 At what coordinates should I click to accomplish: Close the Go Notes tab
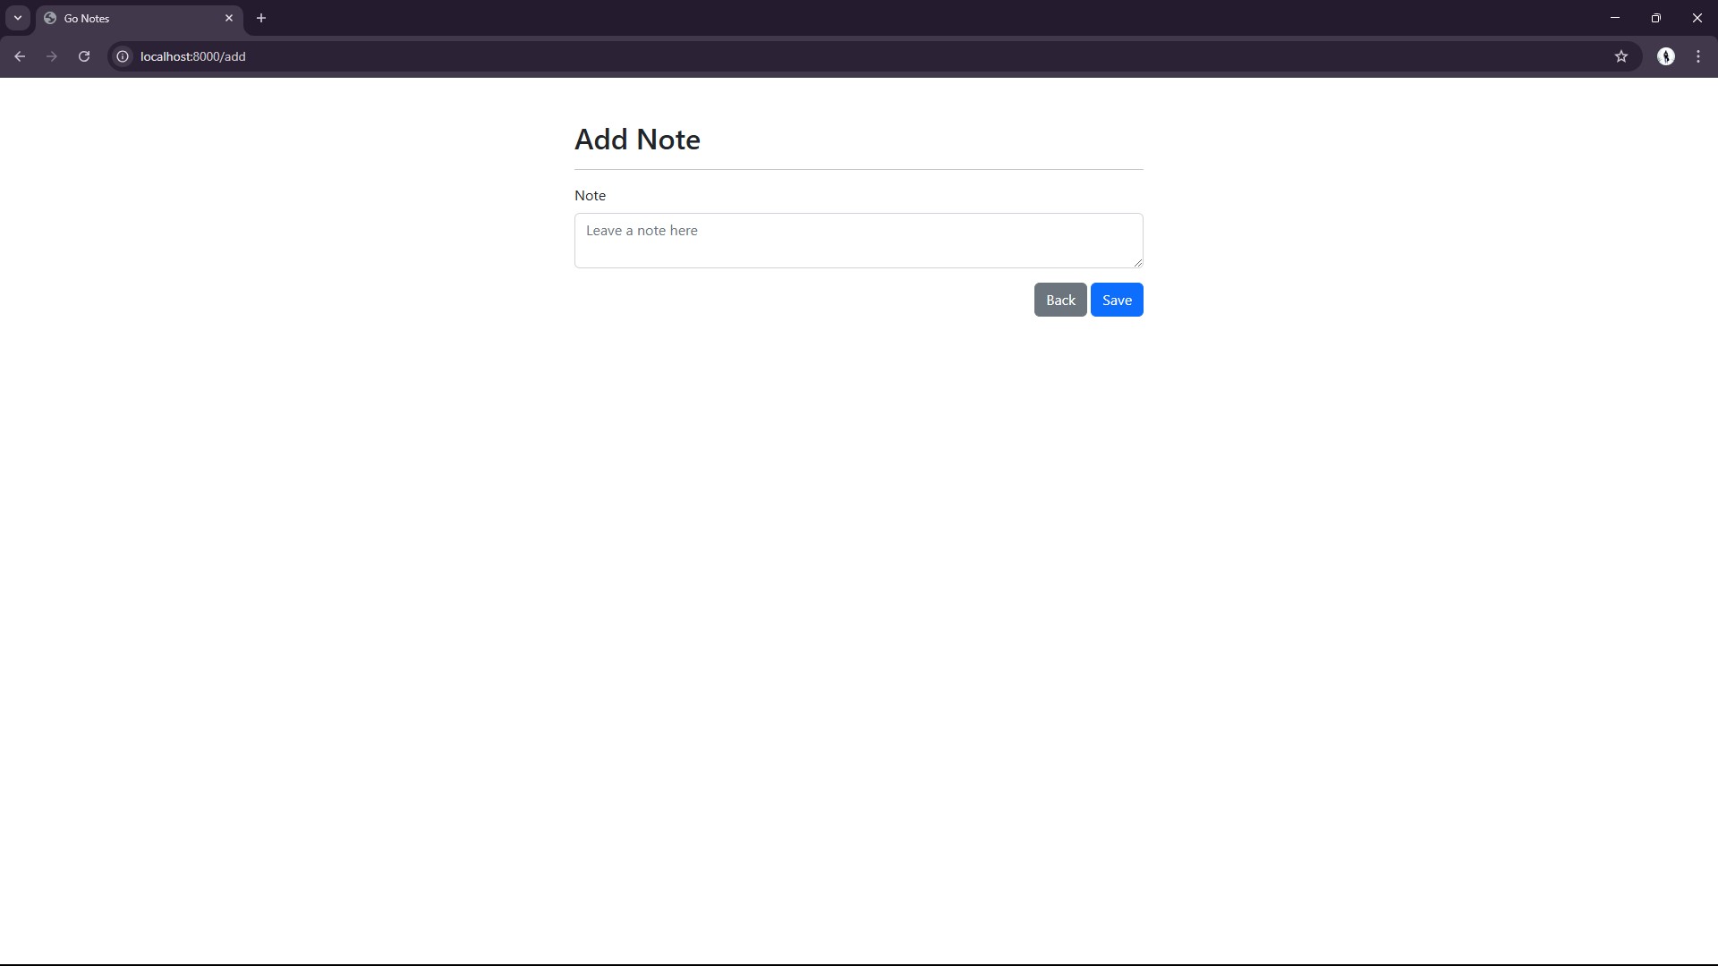pyautogui.click(x=229, y=18)
